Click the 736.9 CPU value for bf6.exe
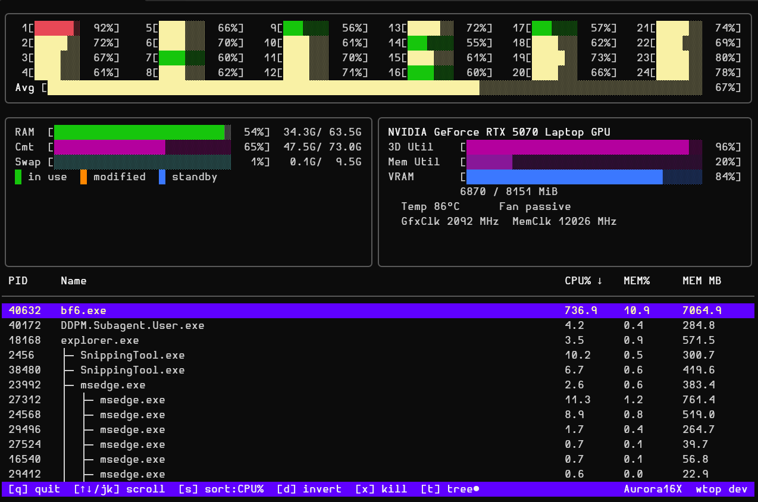Screen dimensions: 758x502 pyautogui.click(x=581, y=310)
